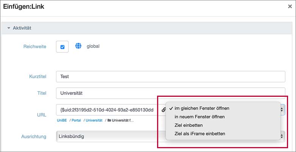Click the Universität breadcrumb link
Screen dimensions: 296x152
point(94,120)
